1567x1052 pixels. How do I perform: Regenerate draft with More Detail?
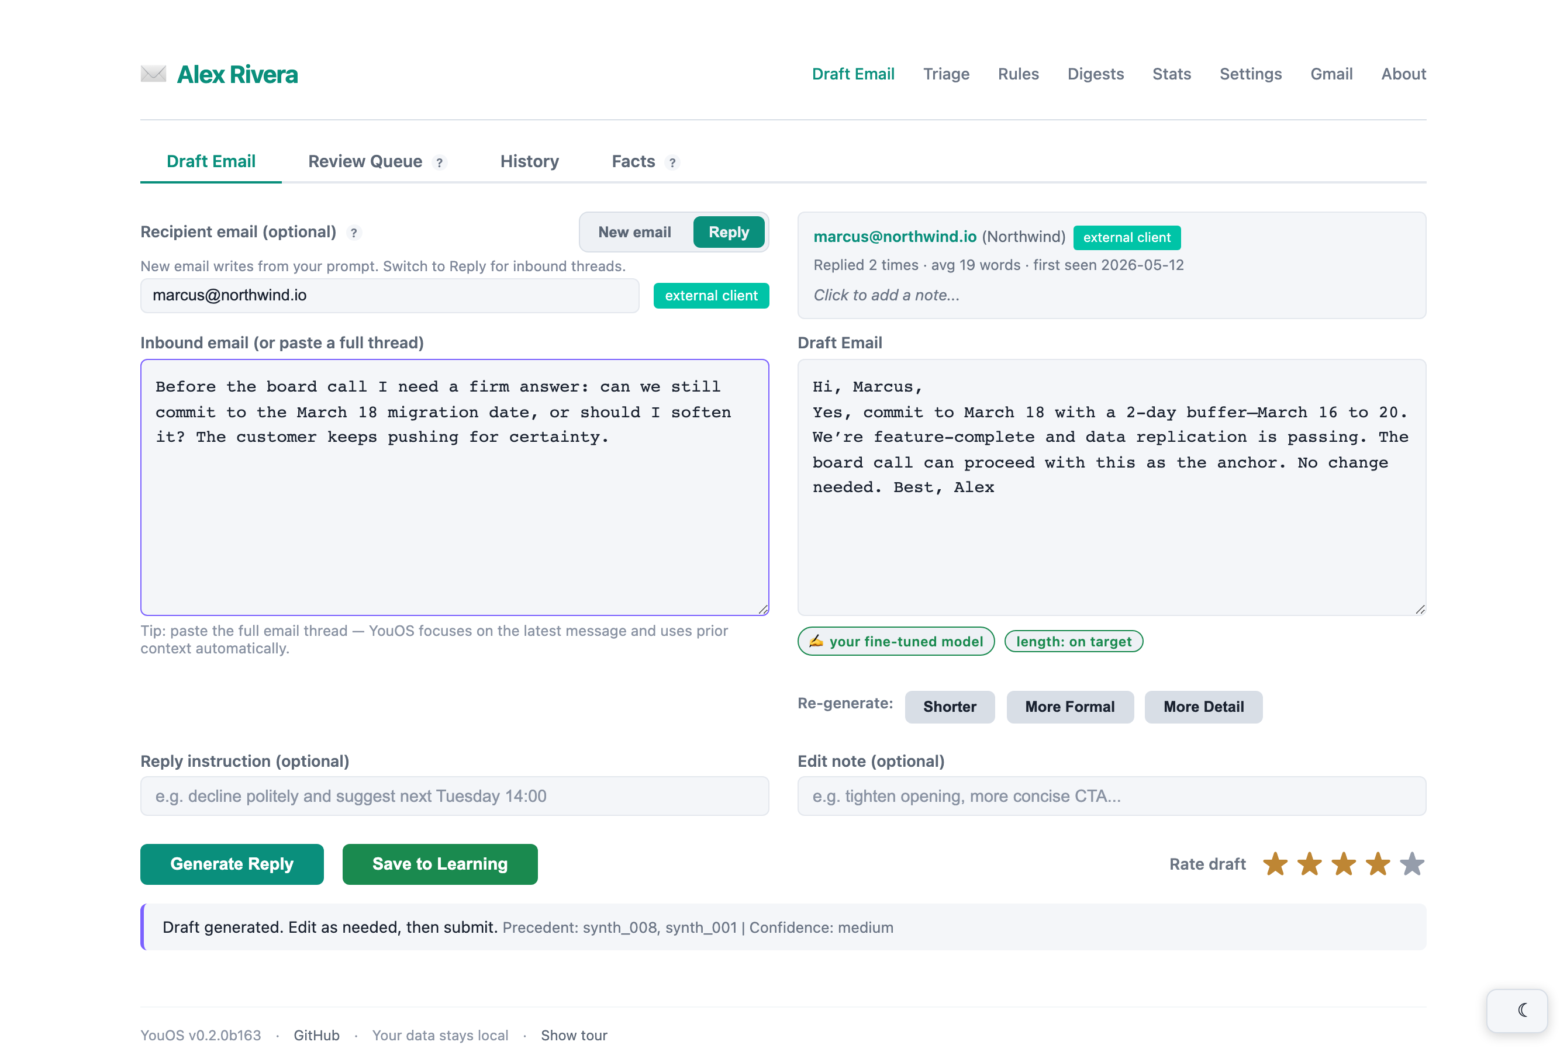1203,707
